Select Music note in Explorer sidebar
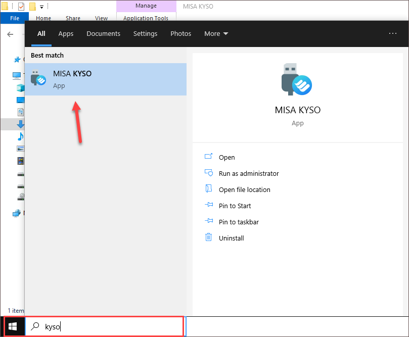 click(x=20, y=136)
